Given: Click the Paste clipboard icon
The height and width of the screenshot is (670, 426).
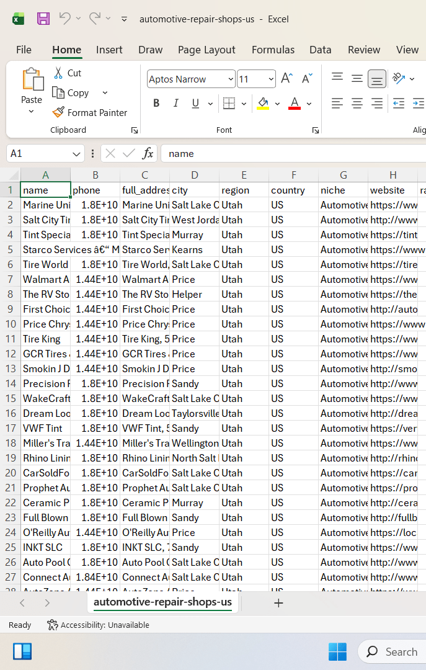Looking at the screenshot, I should [32, 79].
